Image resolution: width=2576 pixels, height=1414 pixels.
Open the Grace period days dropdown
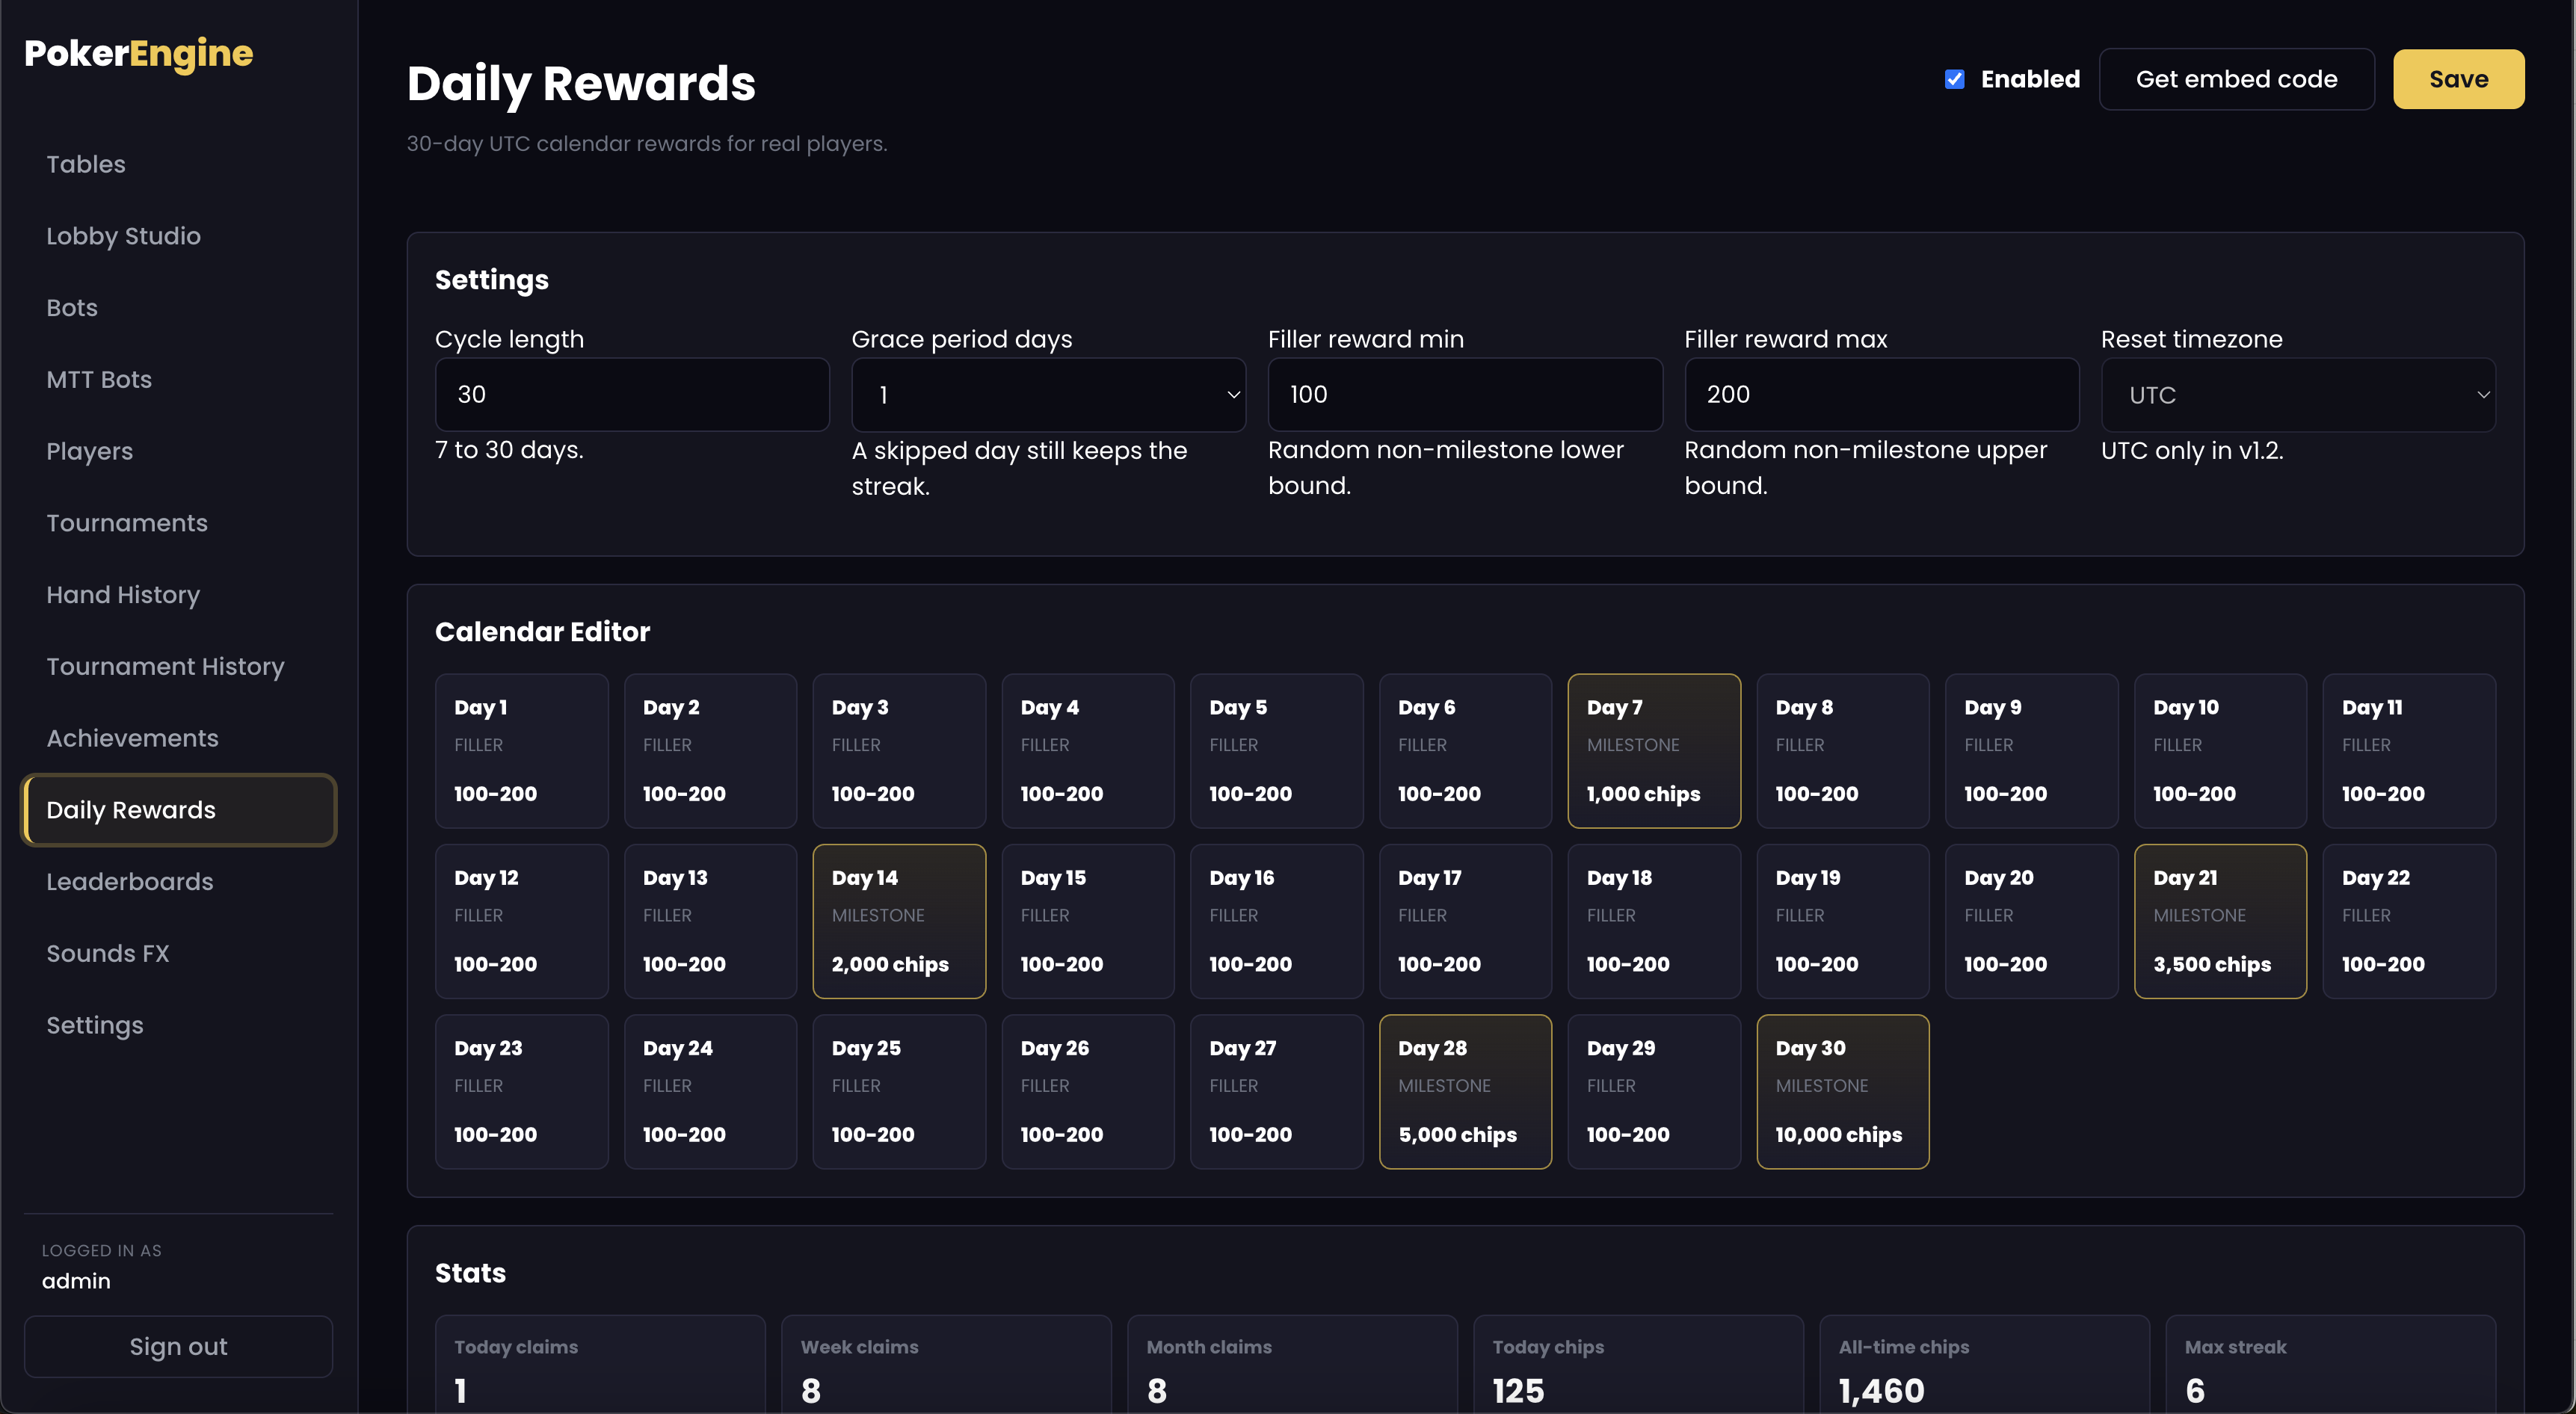tap(1048, 395)
